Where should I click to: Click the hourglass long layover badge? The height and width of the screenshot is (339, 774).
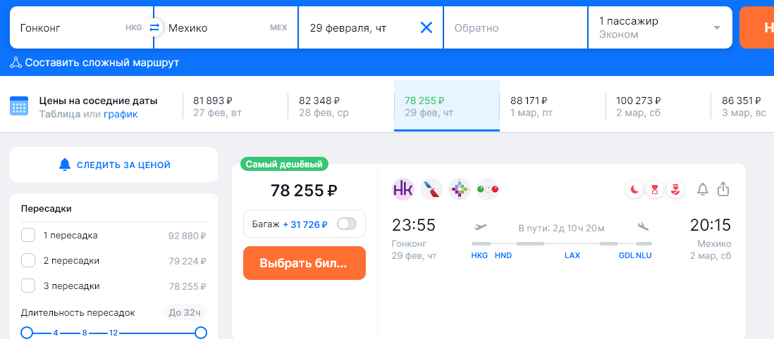[x=655, y=189]
